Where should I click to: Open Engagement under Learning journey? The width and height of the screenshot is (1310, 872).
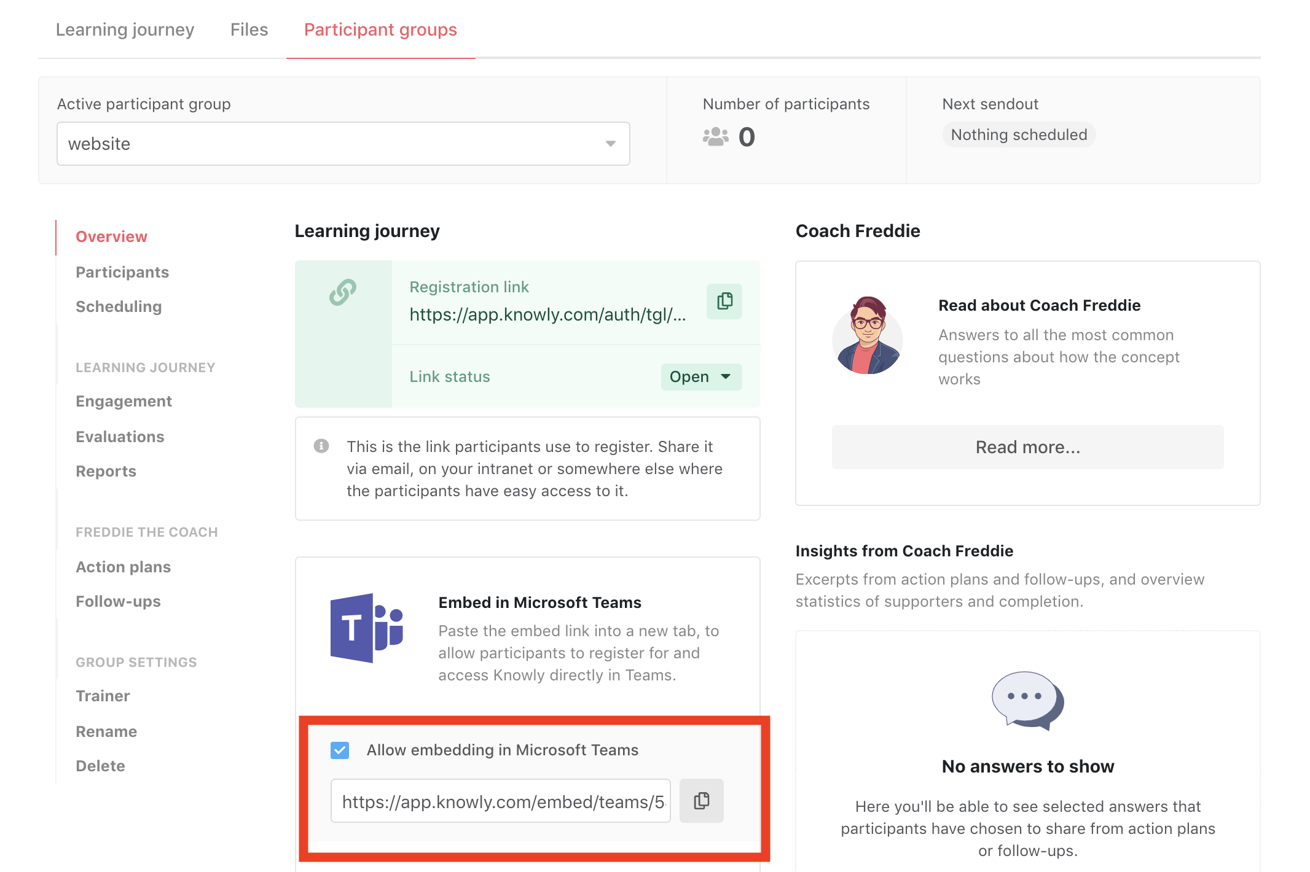[x=124, y=401]
